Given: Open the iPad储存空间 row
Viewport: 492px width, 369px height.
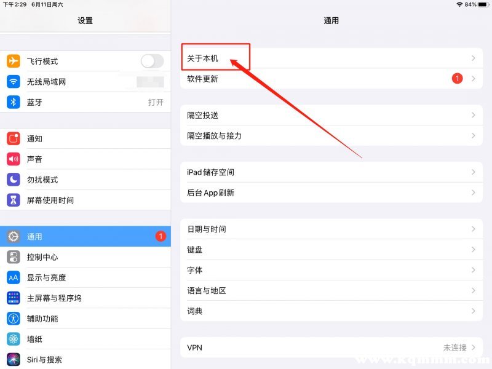Looking at the screenshot, I should coord(331,172).
